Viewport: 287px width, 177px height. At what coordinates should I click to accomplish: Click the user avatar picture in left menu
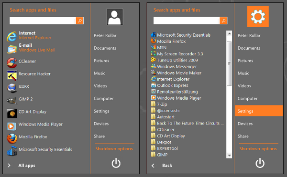tap(115, 17)
